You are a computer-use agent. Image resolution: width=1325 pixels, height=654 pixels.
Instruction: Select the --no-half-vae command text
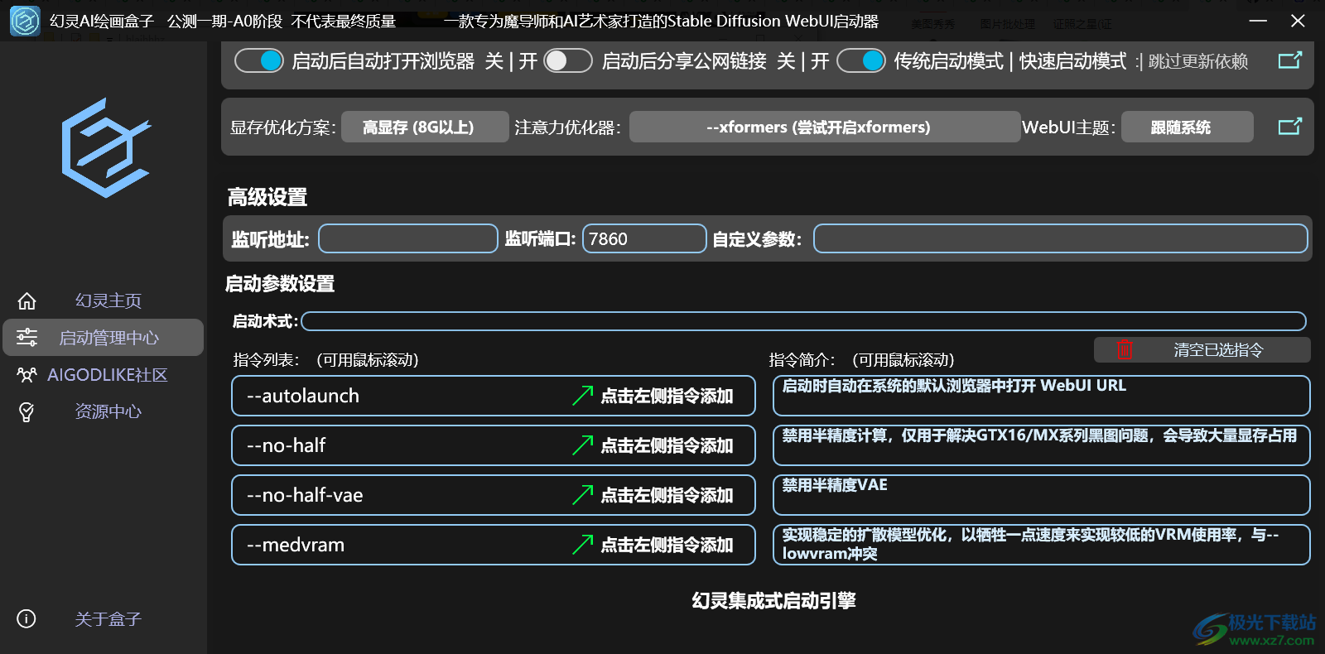[x=305, y=495]
